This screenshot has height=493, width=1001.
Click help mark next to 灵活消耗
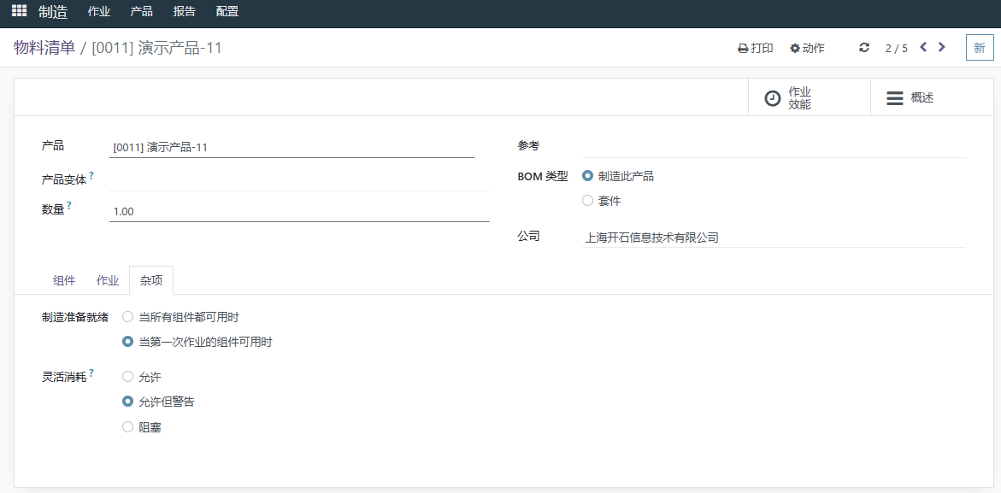click(91, 373)
